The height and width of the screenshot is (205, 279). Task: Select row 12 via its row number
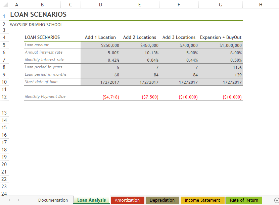tap(4, 97)
